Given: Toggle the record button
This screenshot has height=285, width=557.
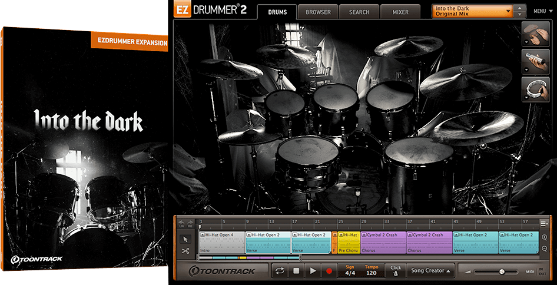Looking at the screenshot, I should (x=329, y=271).
